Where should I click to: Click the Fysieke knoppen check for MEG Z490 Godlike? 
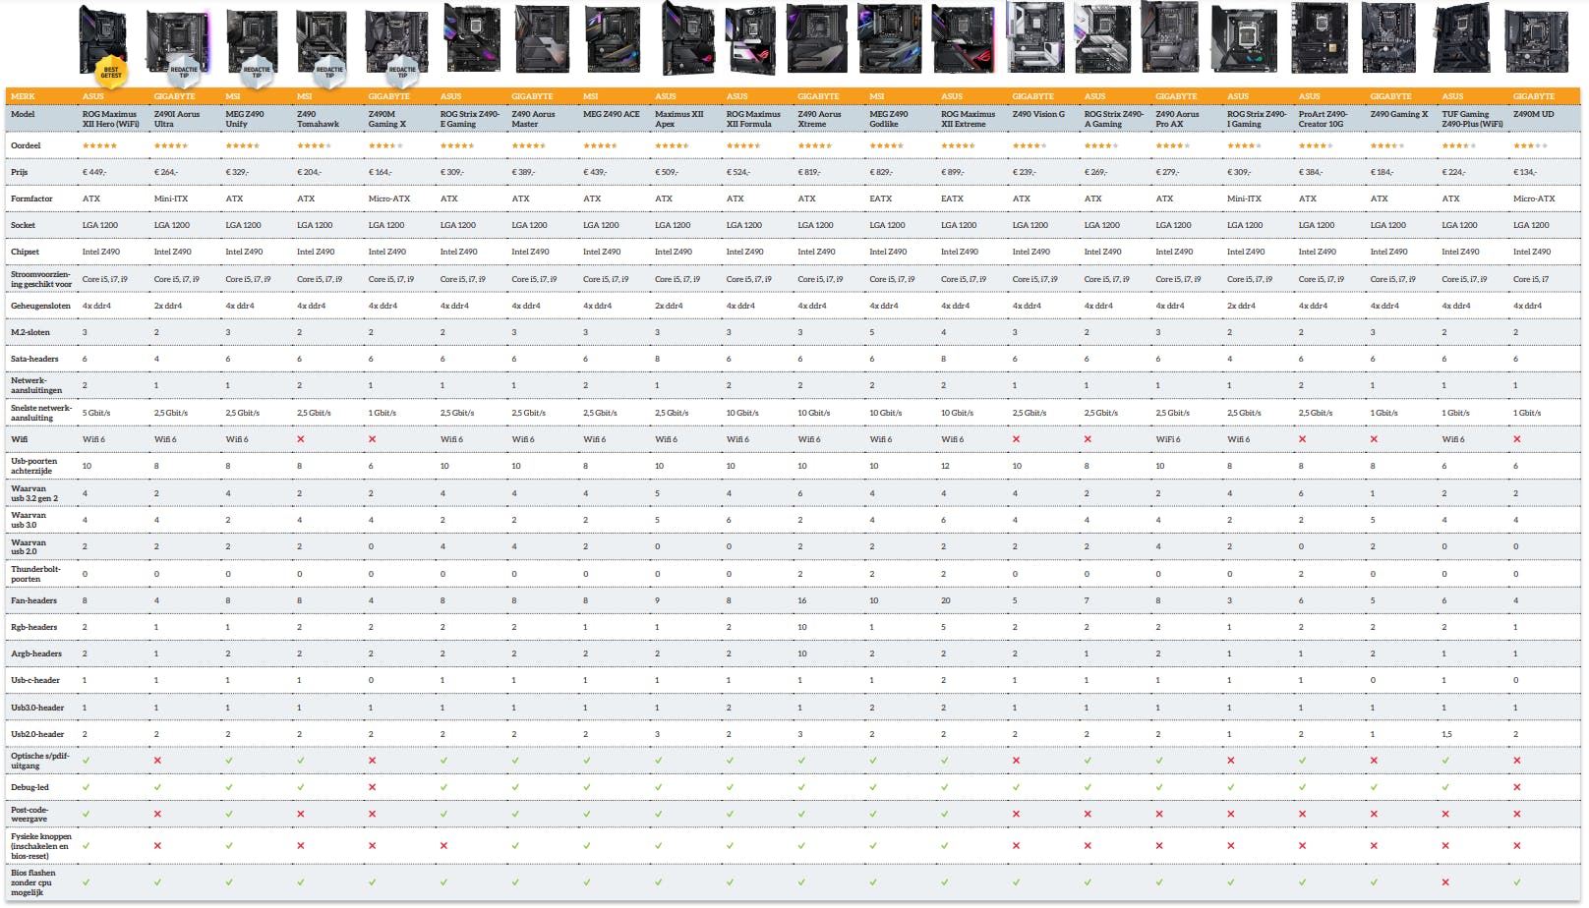[873, 845]
